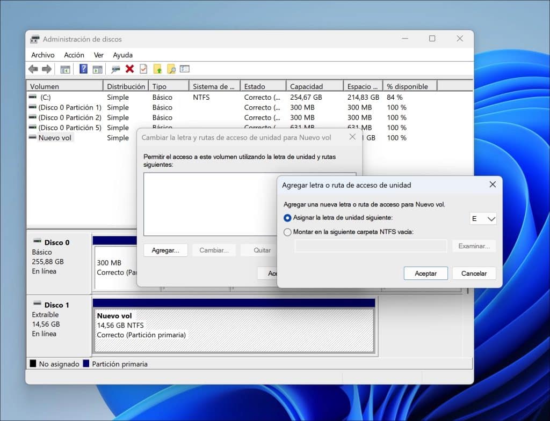The height and width of the screenshot is (421, 550).
Task: Click the drive icon beside Disco 0
Action: 37,241
